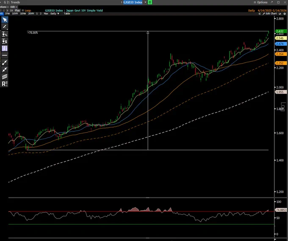Screen dimensions: 288x241
Task: Select the arrow pointer tool
Action: 5,19
